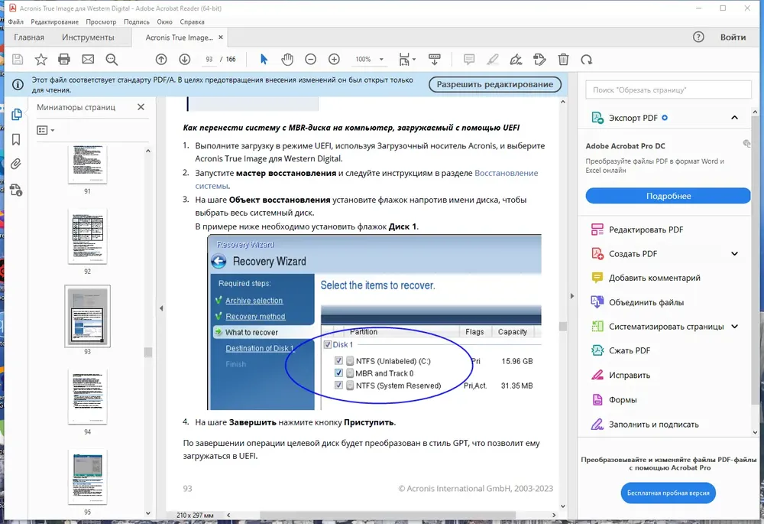Click the print icon in toolbar
This screenshot has height=524, width=764.
tap(64, 60)
